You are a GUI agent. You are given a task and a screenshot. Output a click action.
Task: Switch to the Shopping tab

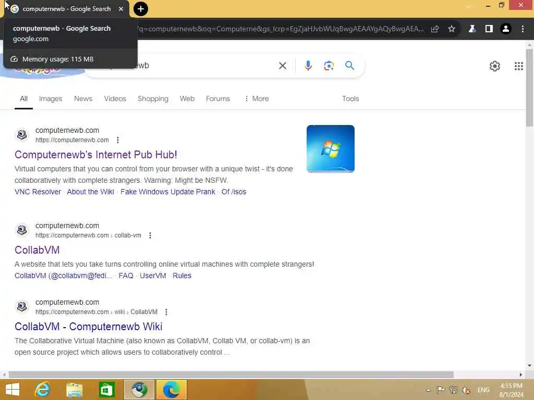click(x=153, y=98)
